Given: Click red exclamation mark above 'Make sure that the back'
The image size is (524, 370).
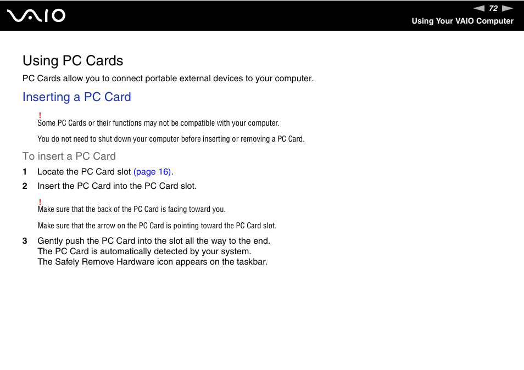Looking at the screenshot, I should [x=40, y=202].
